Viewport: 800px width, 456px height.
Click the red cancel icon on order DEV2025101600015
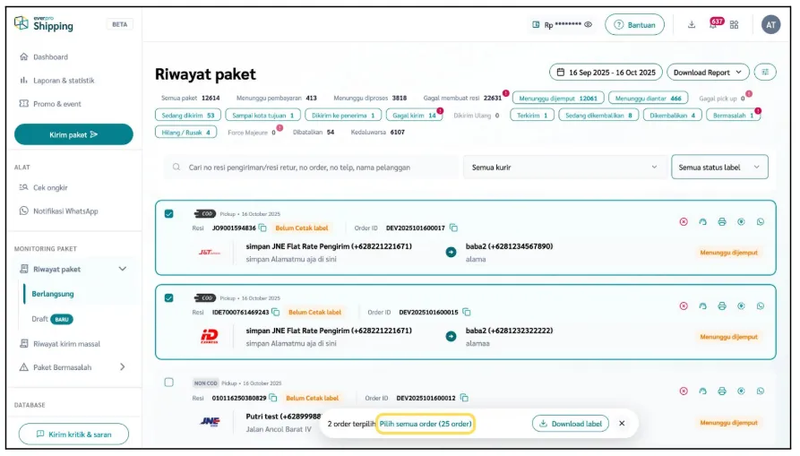point(684,306)
